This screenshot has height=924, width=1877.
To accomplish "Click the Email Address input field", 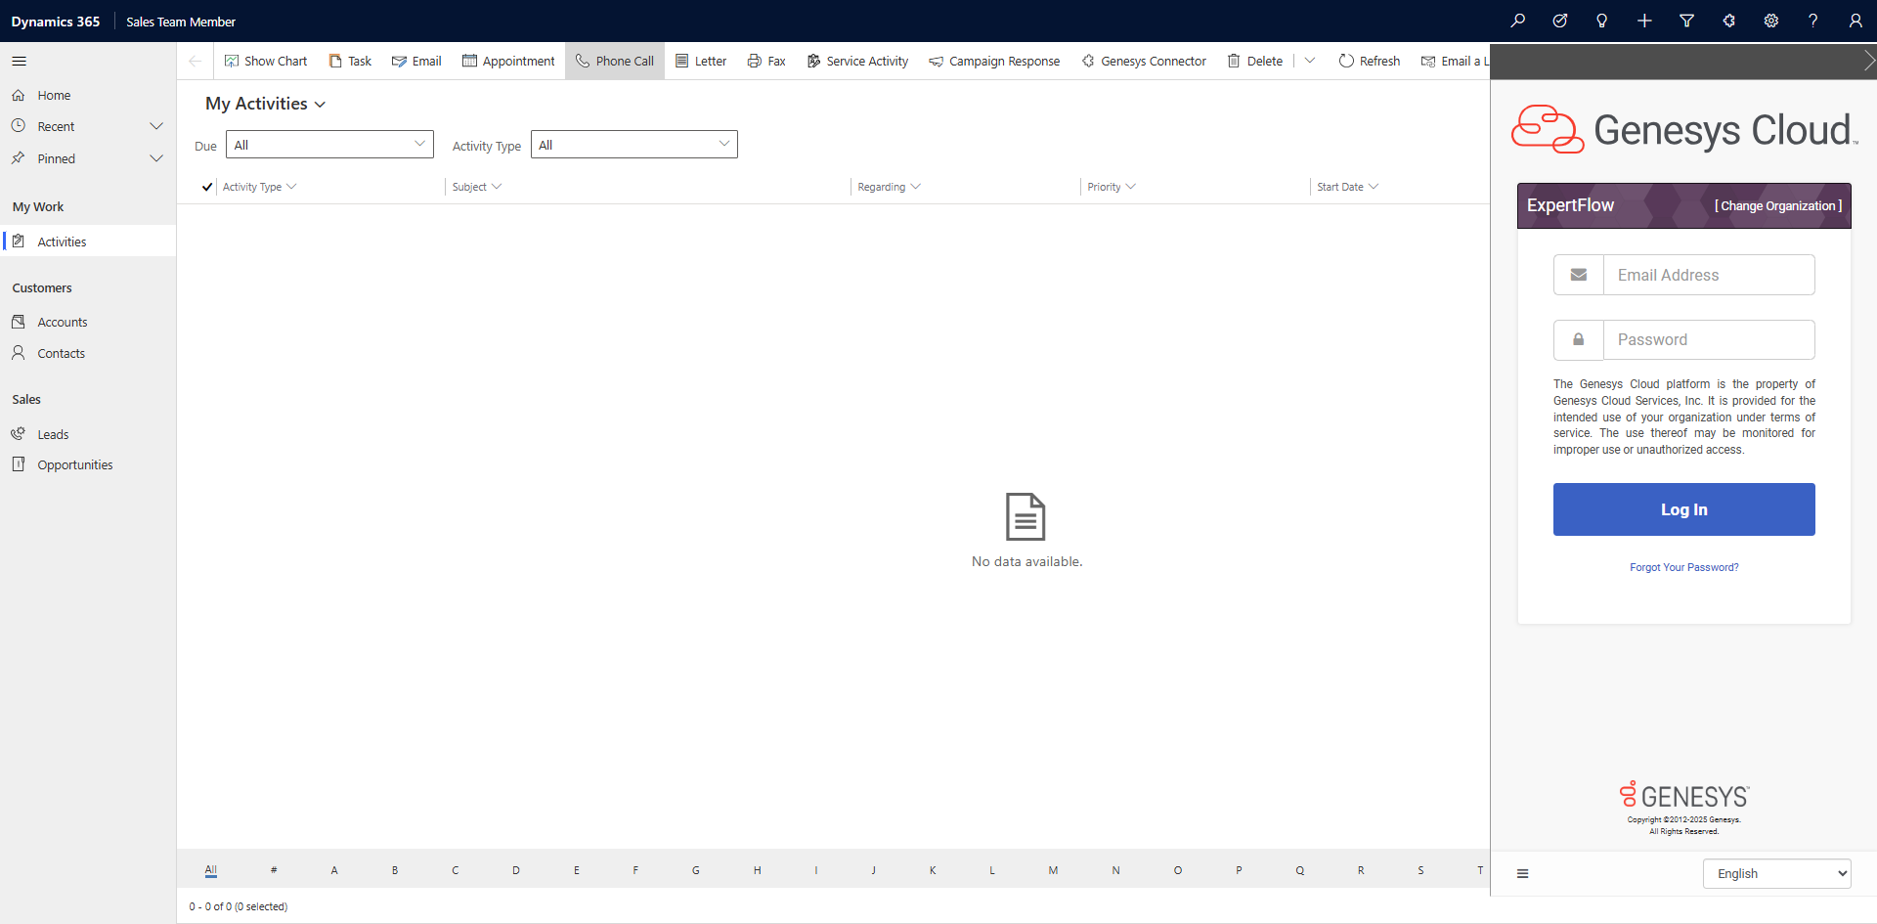I will (1708, 275).
